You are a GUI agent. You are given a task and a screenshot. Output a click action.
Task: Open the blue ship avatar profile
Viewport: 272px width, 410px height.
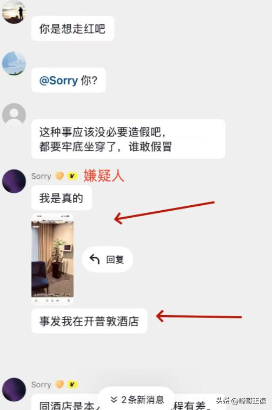click(x=14, y=63)
